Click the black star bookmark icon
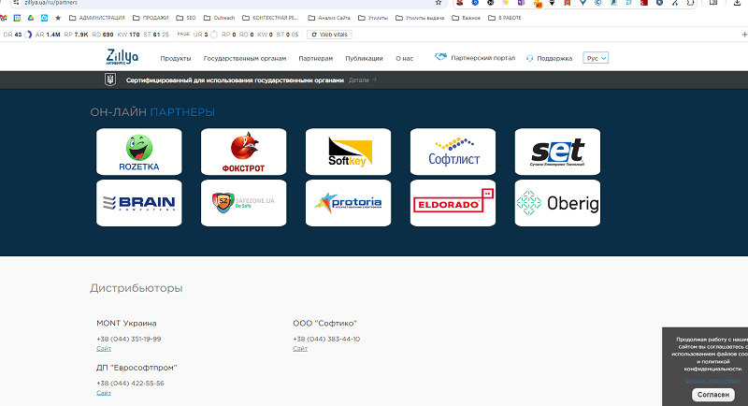 58,18
